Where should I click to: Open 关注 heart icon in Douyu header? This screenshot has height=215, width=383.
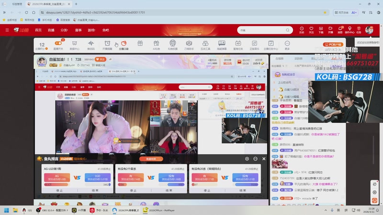pyautogui.click(x=311, y=30)
